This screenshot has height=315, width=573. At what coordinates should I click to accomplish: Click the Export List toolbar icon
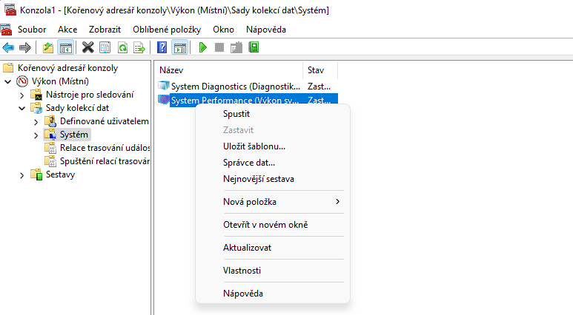(x=138, y=47)
